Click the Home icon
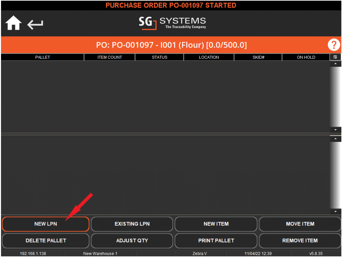Viewport: 342px width, 257px height. (13, 23)
